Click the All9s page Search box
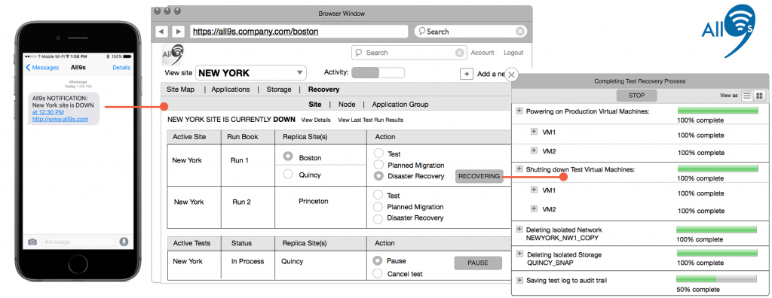772x298 pixels. pyautogui.click(x=409, y=53)
